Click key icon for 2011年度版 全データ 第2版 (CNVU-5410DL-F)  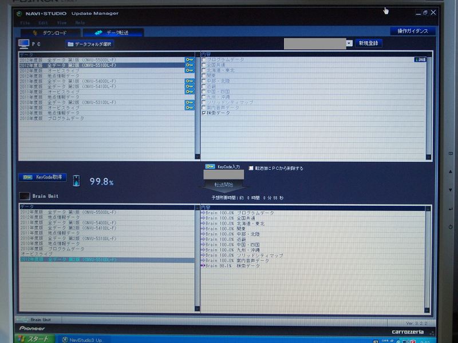[189, 86]
